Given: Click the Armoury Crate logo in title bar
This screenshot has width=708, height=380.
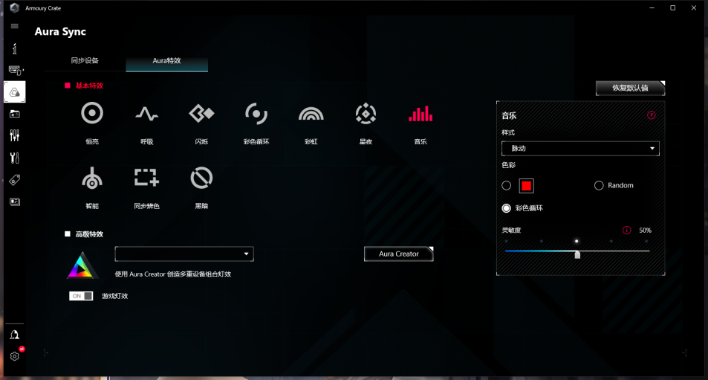Looking at the screenshot, I should (x=14, y=7).
